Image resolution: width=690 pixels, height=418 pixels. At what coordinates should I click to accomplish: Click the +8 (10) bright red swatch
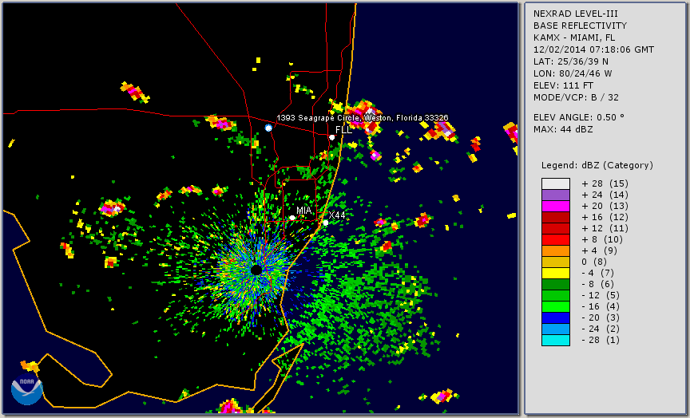click(x=555, y=239)
